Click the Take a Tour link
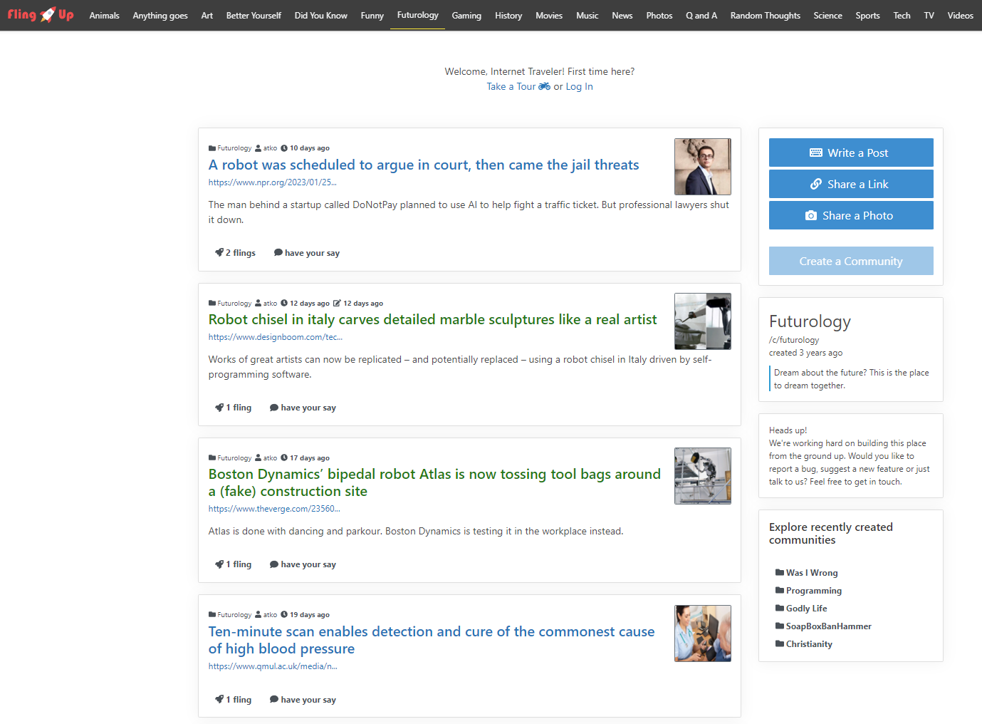 pos(518,86)
